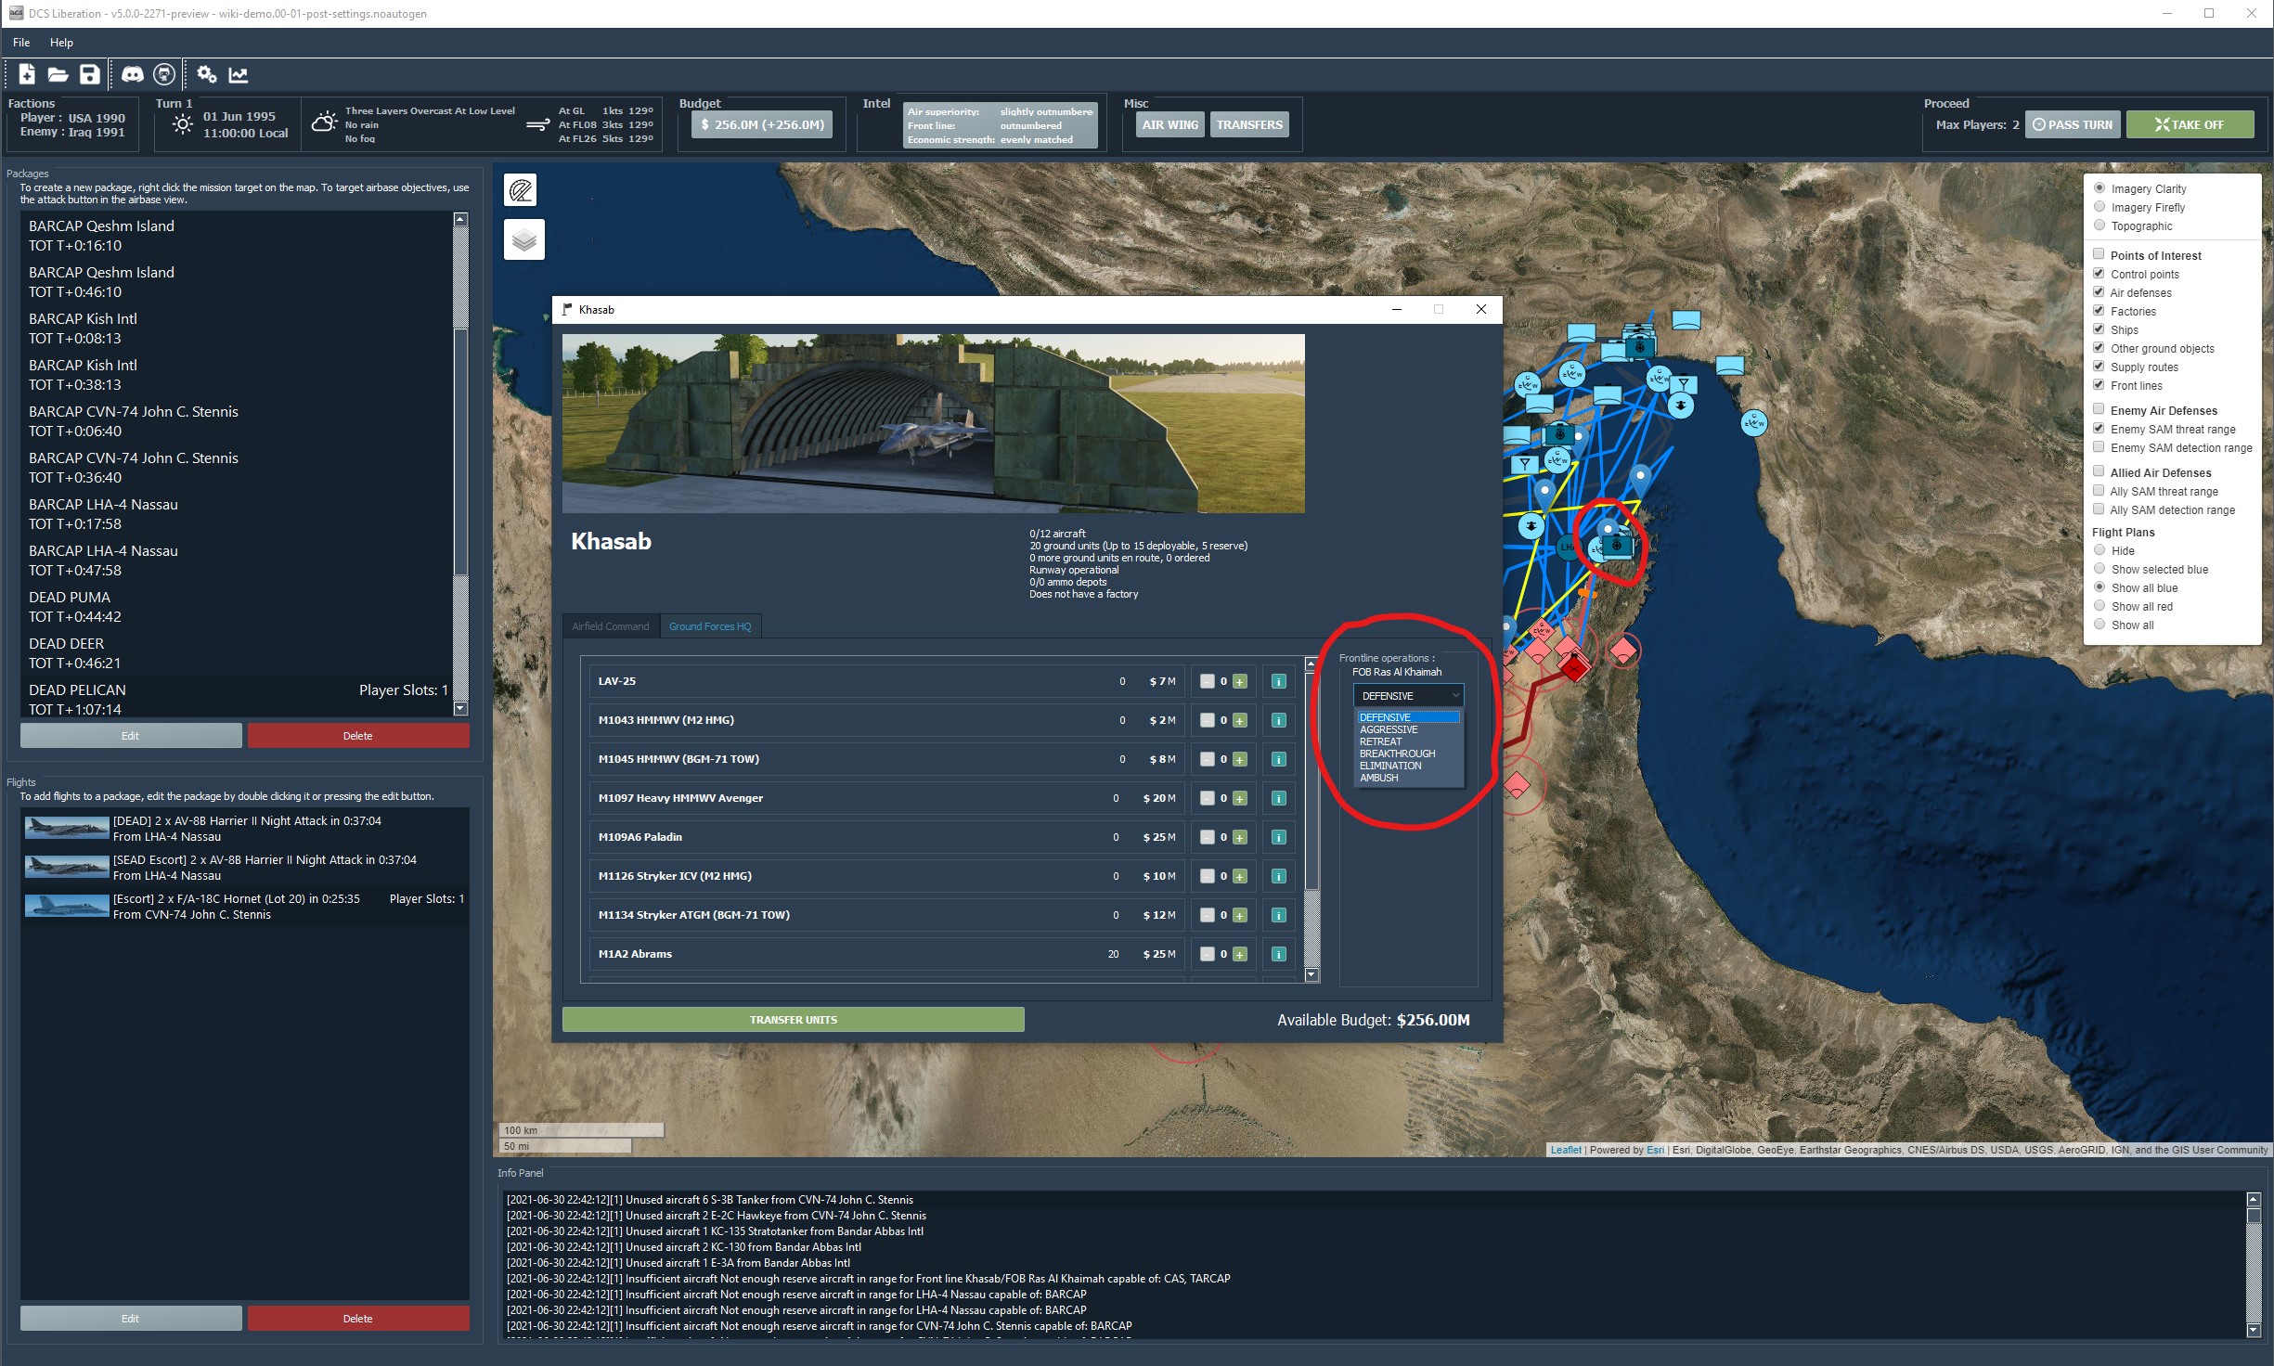2274x1366 pixels.
Task: Click the save game toolbar icon
Action: (x=89, y=74)
